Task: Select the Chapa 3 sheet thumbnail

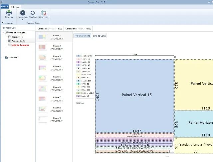Action: [43, 58]
